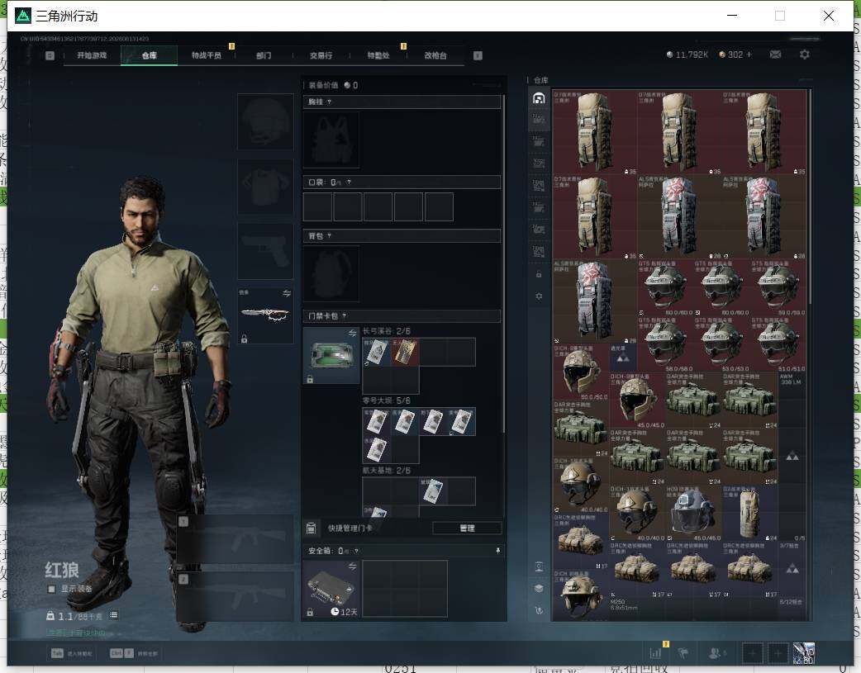Select the keycard case item

pyautogui.click(x=331, y=355)
